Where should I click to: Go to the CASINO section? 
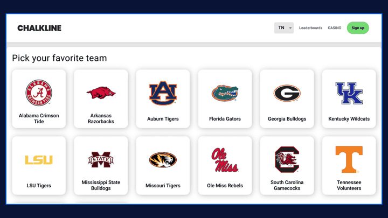coord(335,28)
